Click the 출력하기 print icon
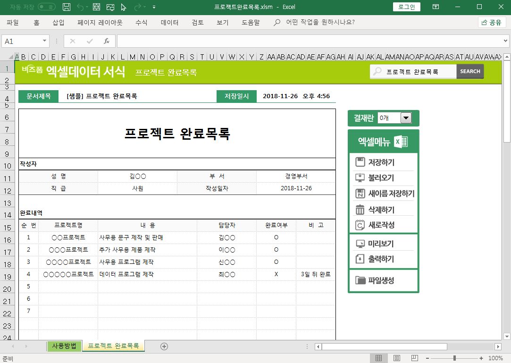511x363 pixels. [360, 259]
